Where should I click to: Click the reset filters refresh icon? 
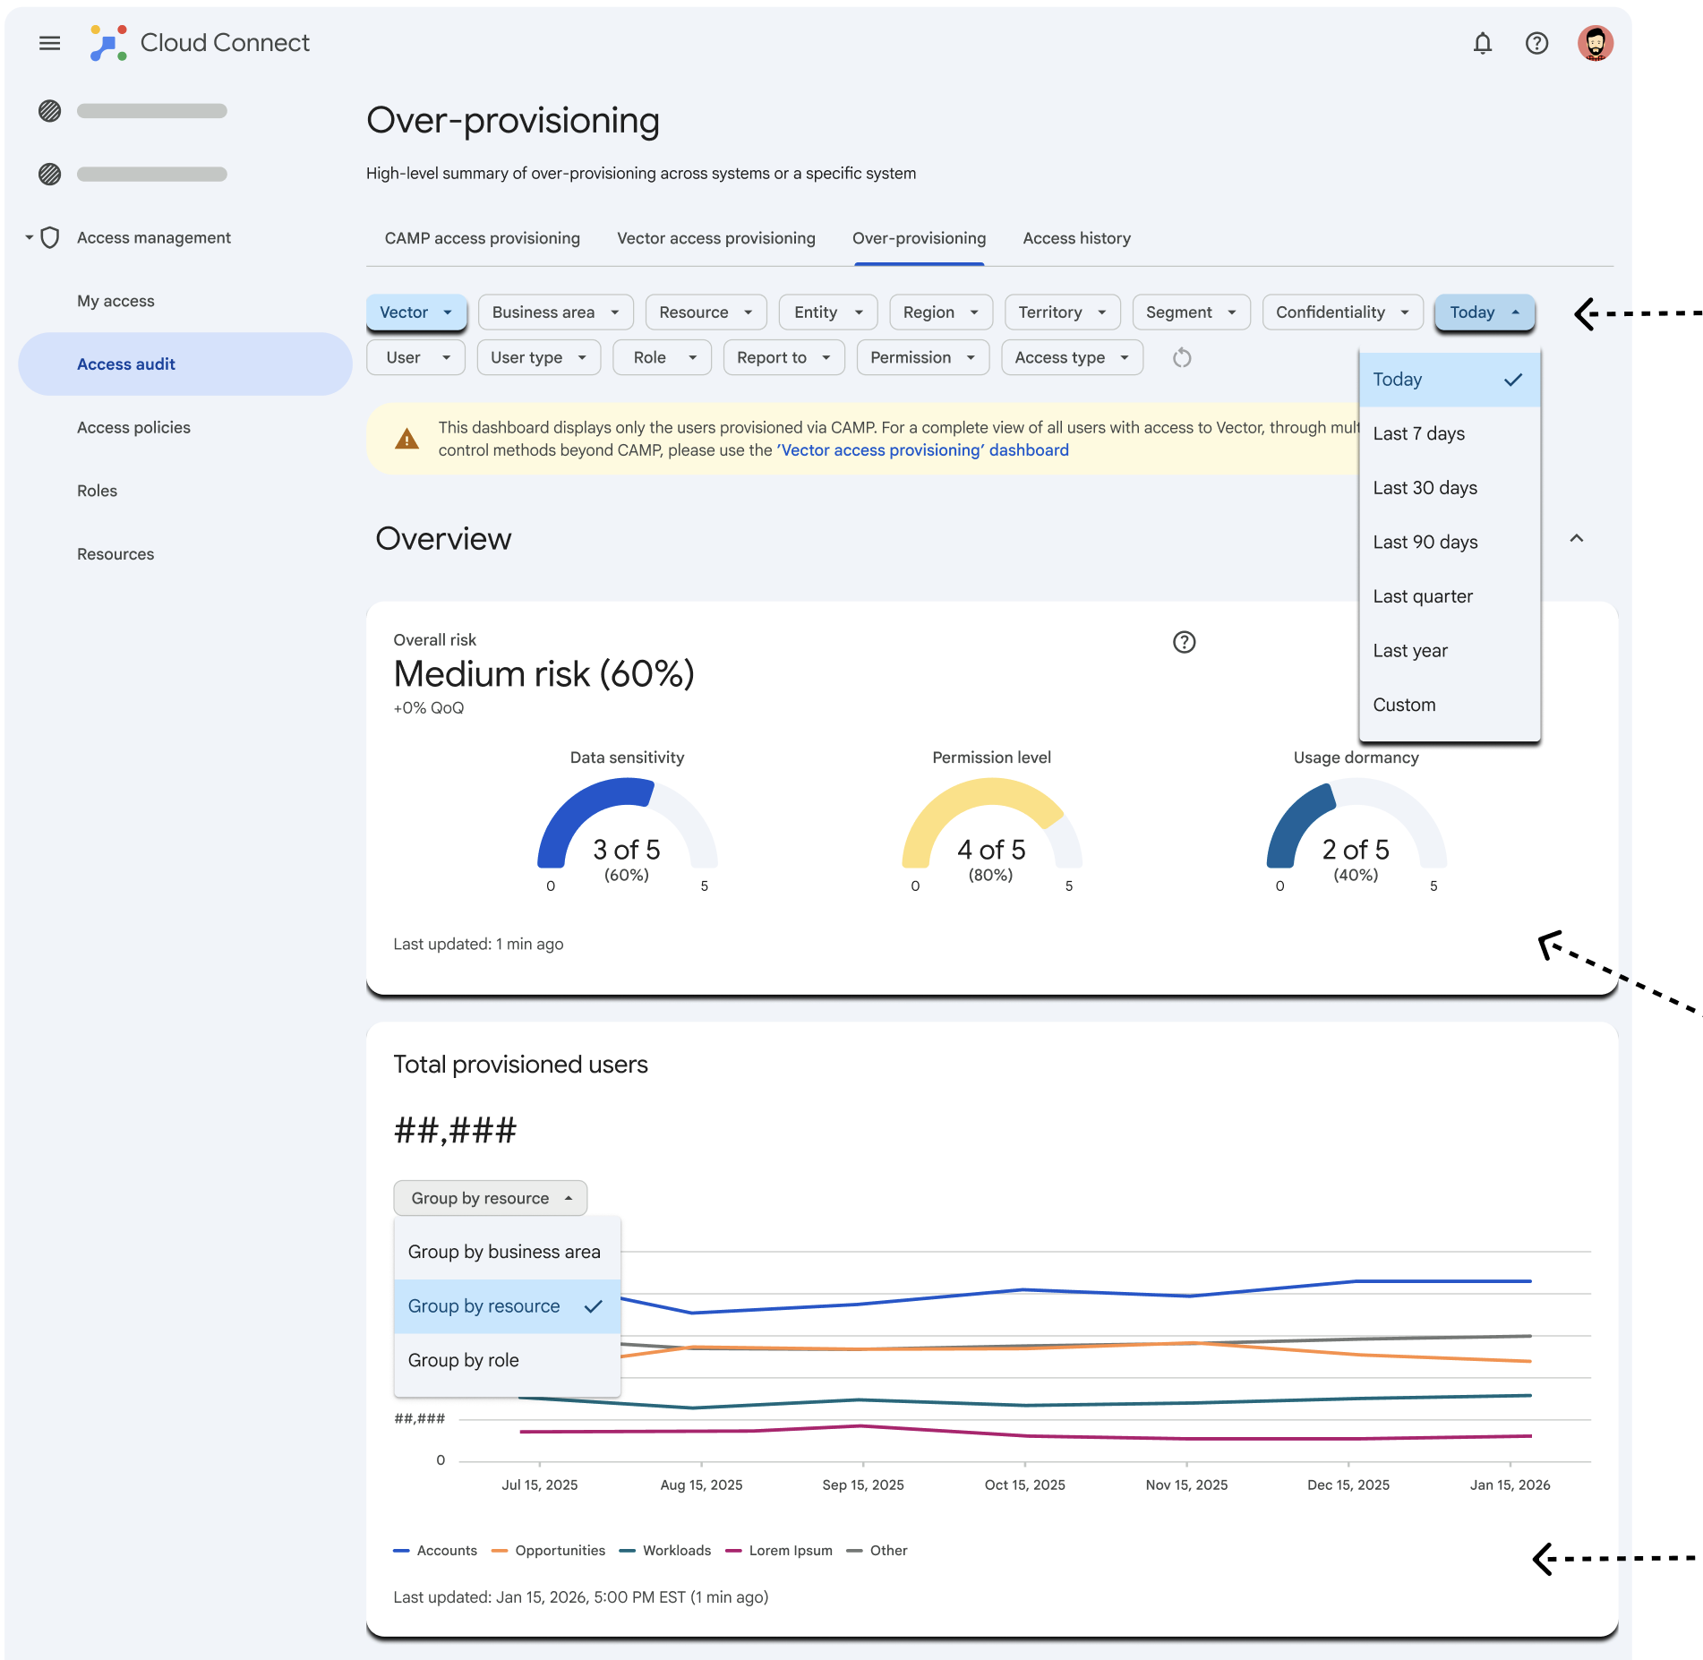coord(1182,358)
